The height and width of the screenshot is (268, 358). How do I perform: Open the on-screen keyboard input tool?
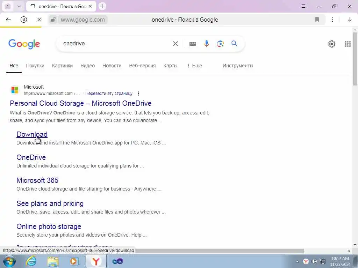coord(193,44)
